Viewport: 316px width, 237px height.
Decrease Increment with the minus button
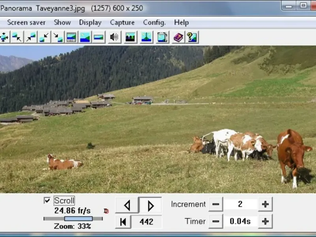(x=216, y=204)
